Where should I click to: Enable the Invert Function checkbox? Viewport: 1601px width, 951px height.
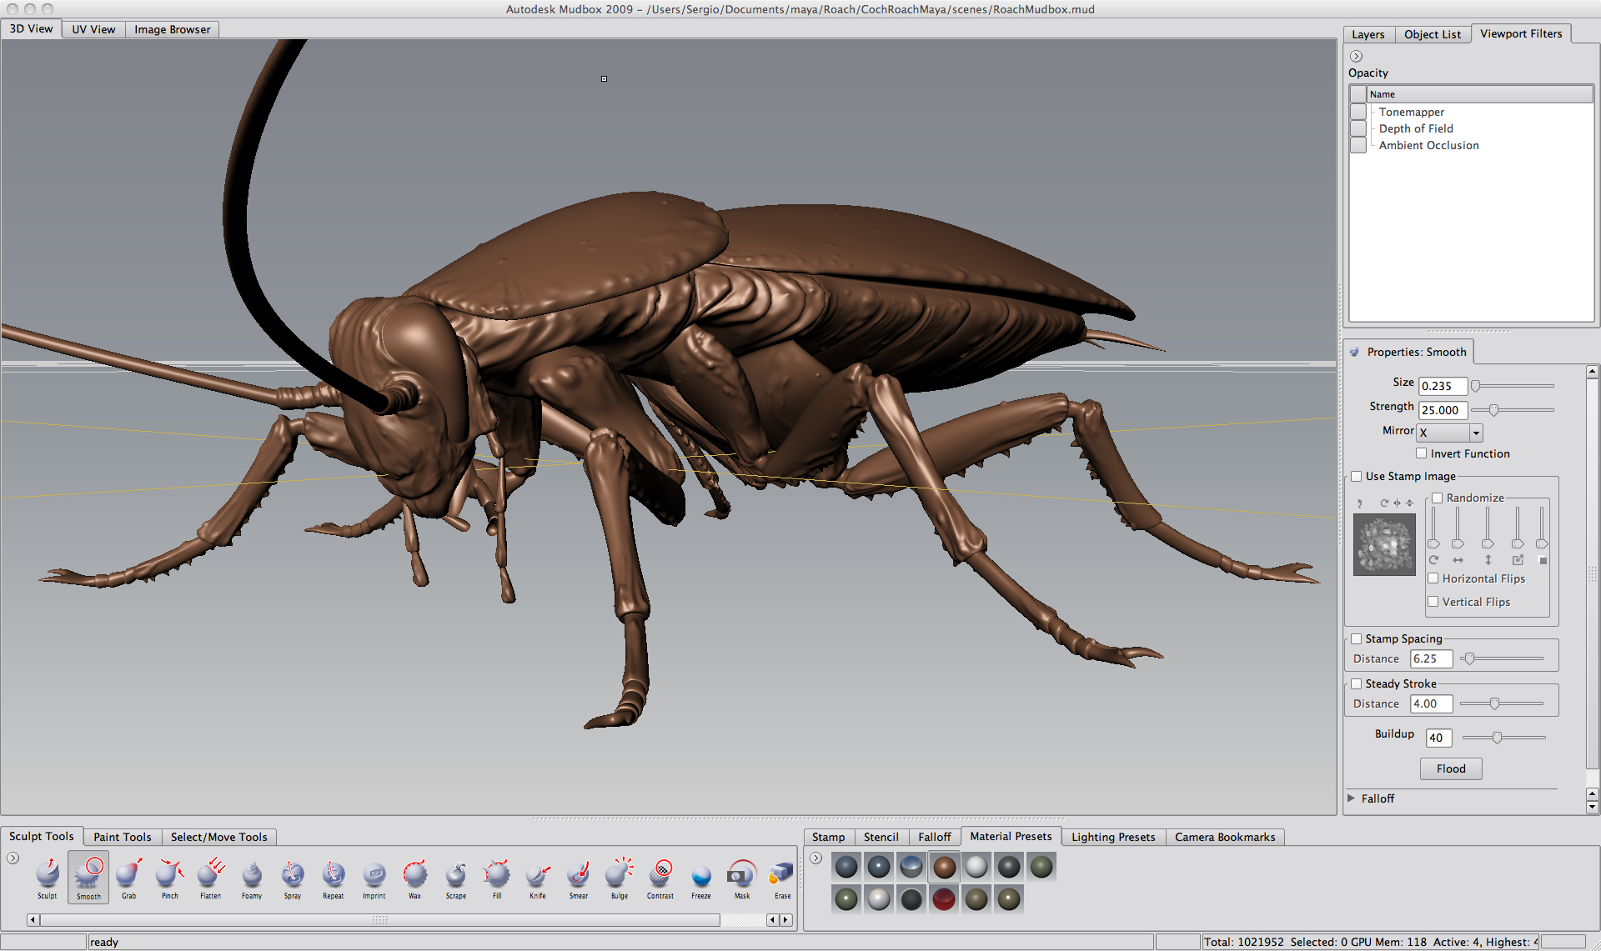click(1422, 453)
